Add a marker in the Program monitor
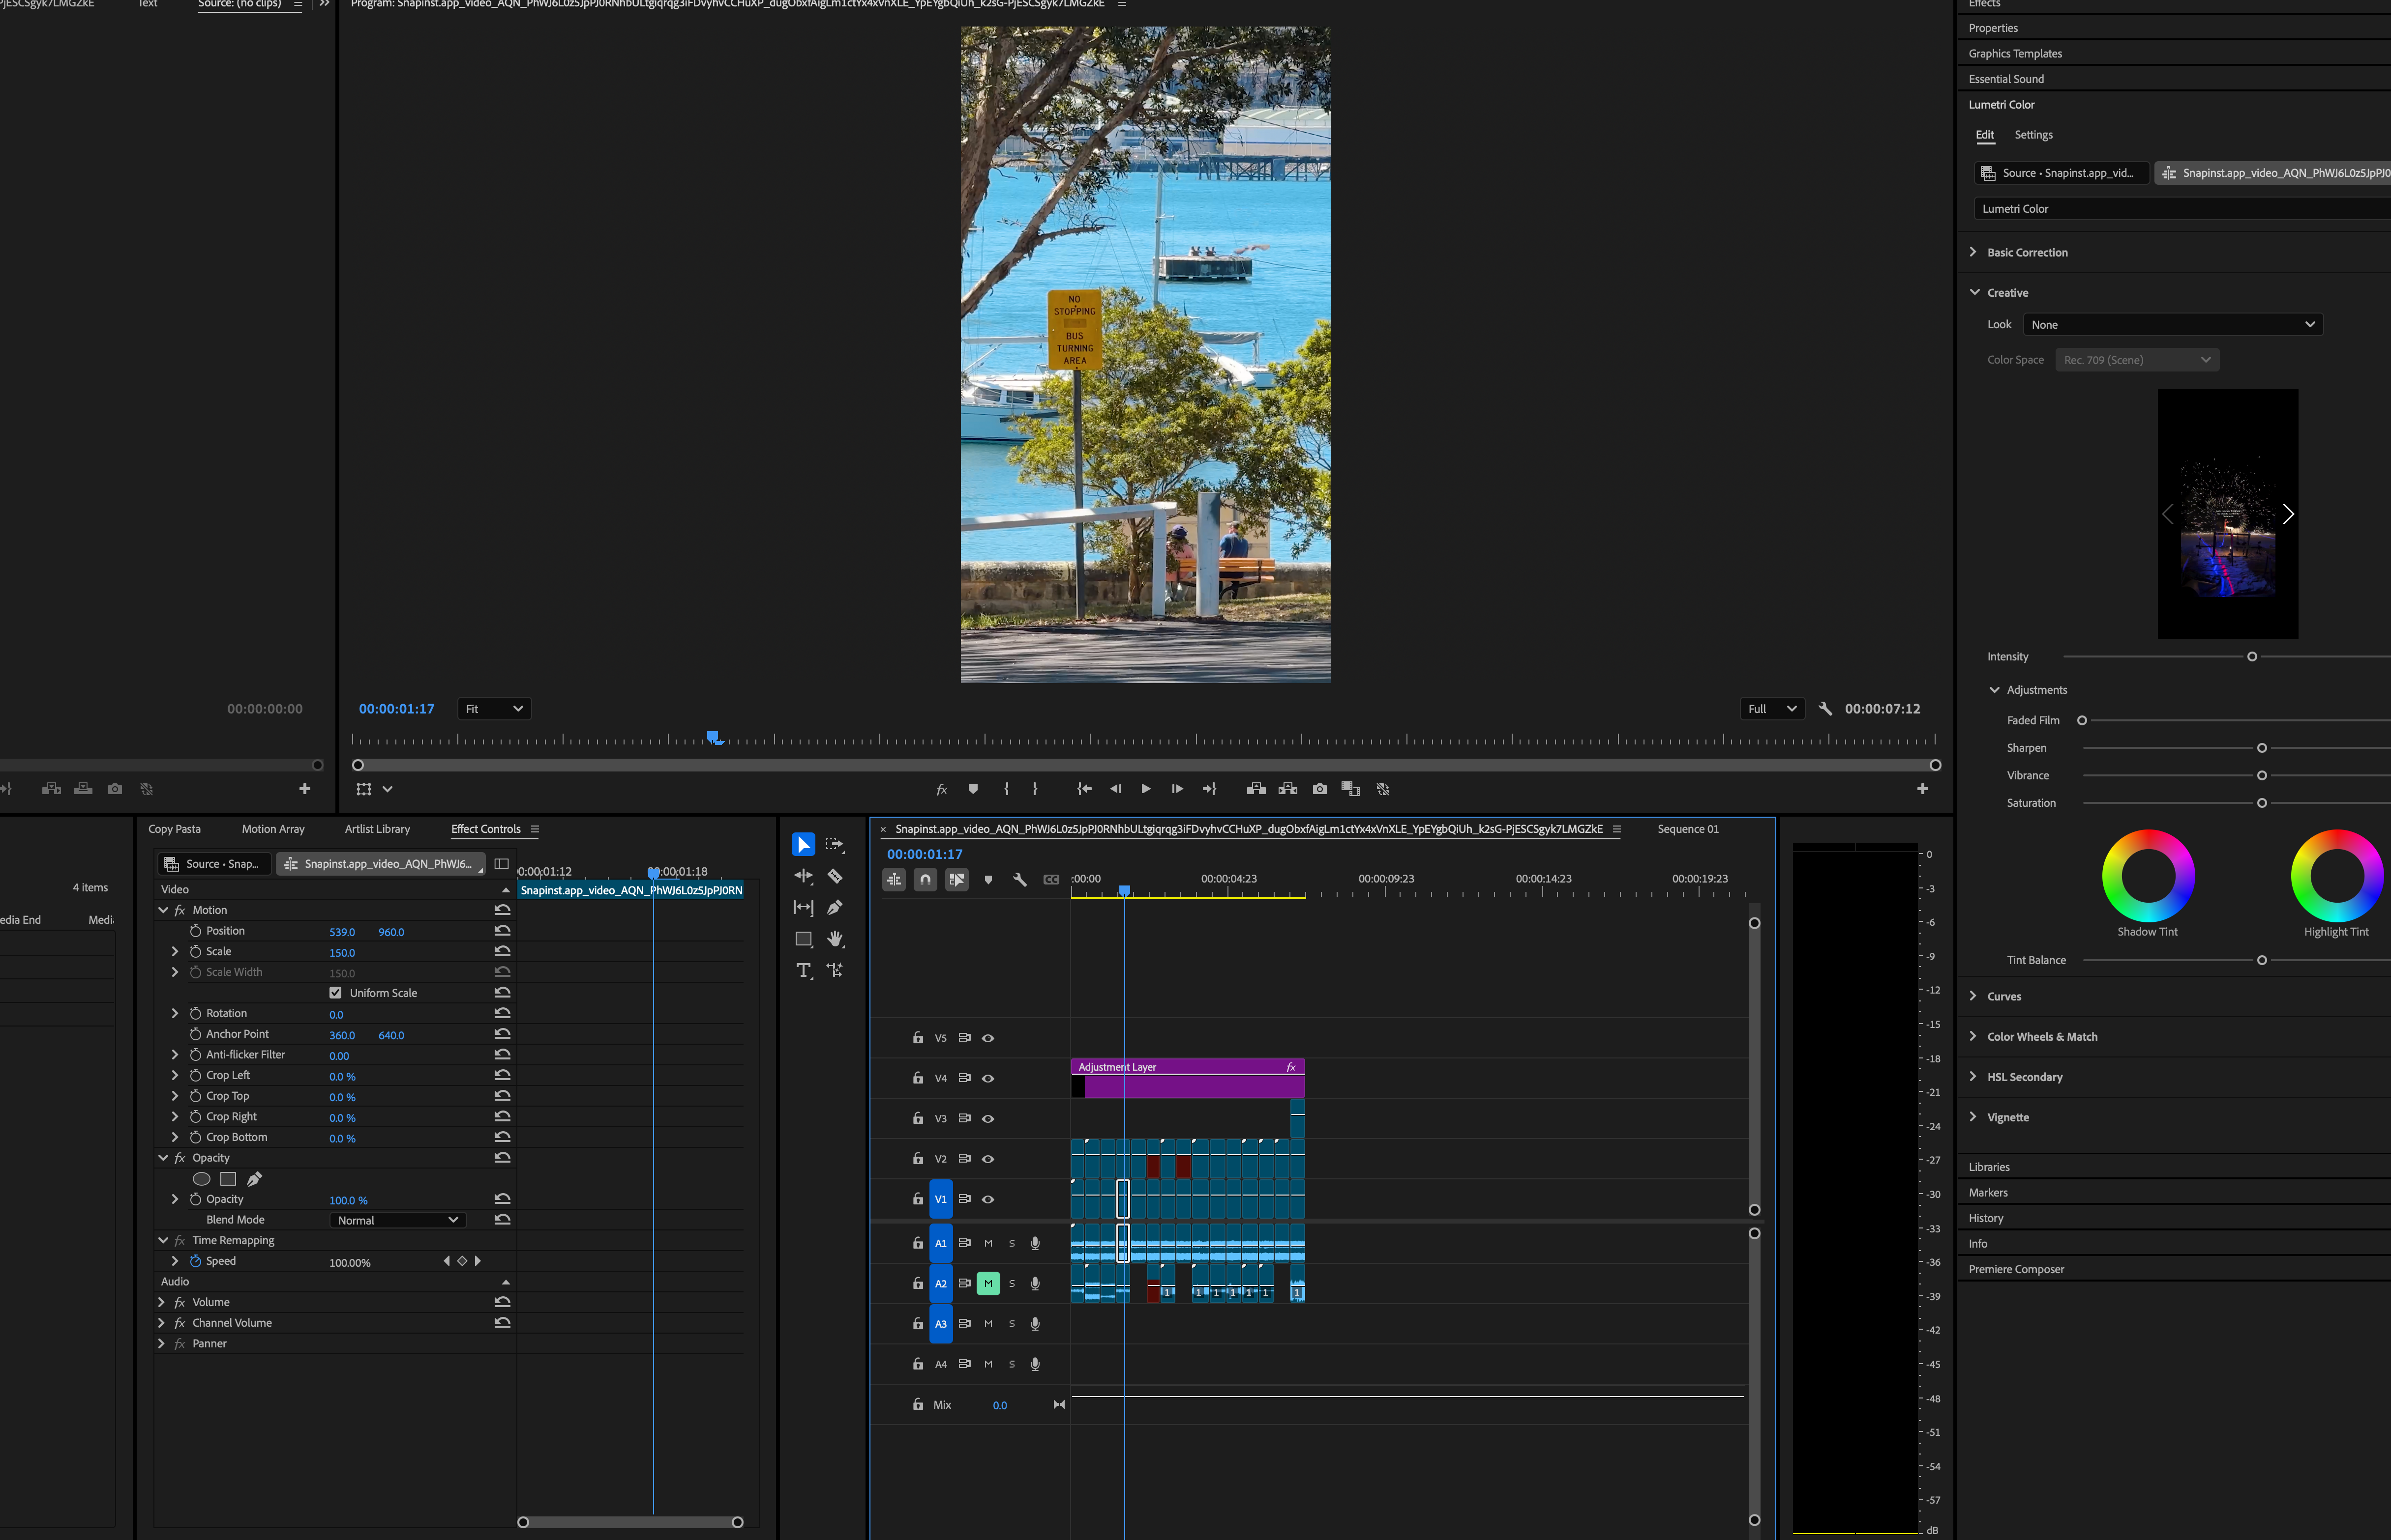 tap(973, 789)
